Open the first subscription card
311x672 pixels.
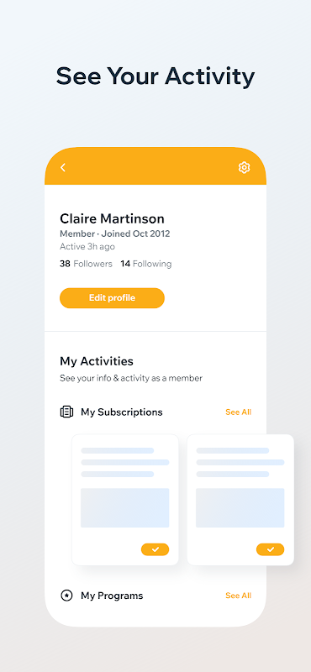point(125,500)
